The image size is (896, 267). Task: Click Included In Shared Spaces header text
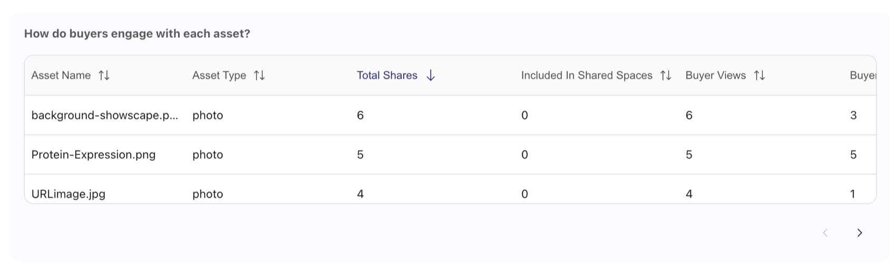click(x=587, y=75)
